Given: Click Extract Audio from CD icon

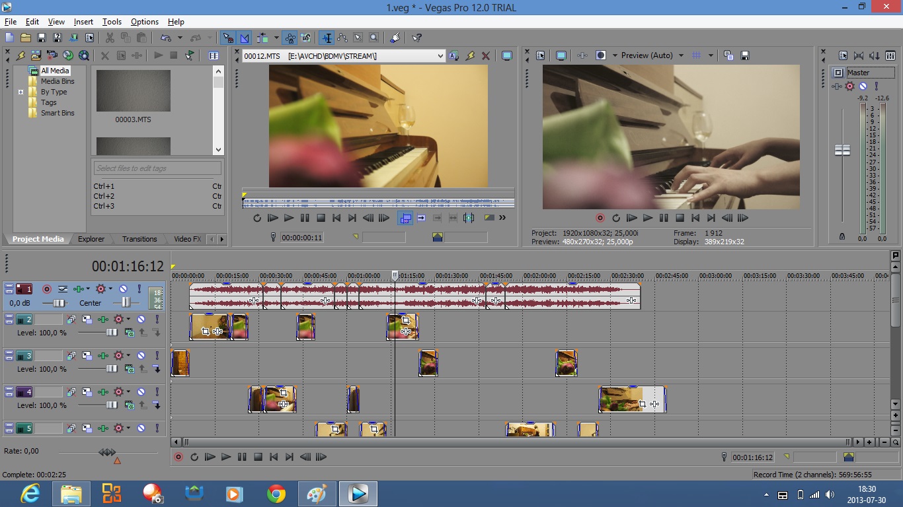Looking at the screenshot, I should [x=68, y=55].
